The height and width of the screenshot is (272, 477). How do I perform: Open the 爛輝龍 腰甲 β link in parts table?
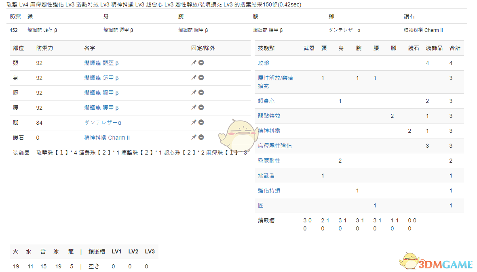point(101,107)
